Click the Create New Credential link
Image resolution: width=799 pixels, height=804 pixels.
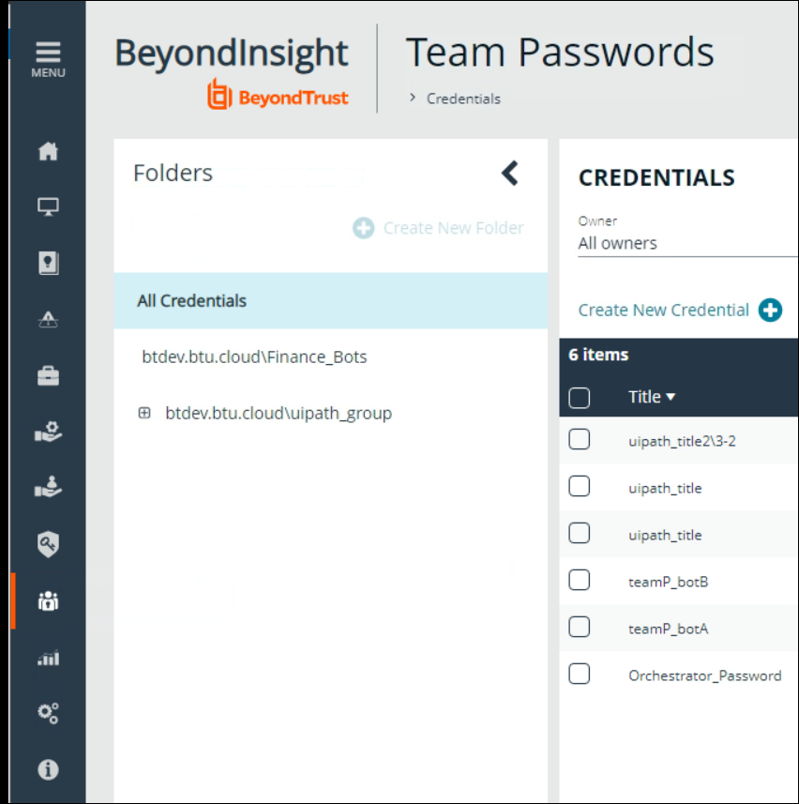click(664, 310)
